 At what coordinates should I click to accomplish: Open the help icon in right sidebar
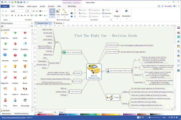click(178, 70)
